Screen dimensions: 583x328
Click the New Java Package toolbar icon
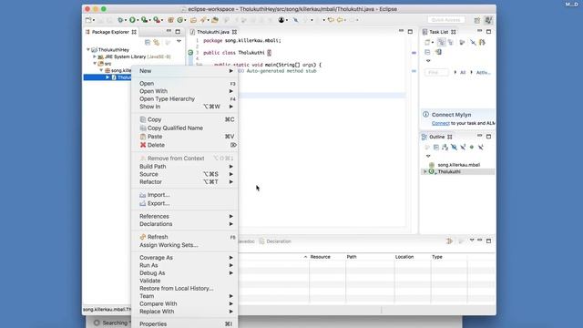coord(170,20)
